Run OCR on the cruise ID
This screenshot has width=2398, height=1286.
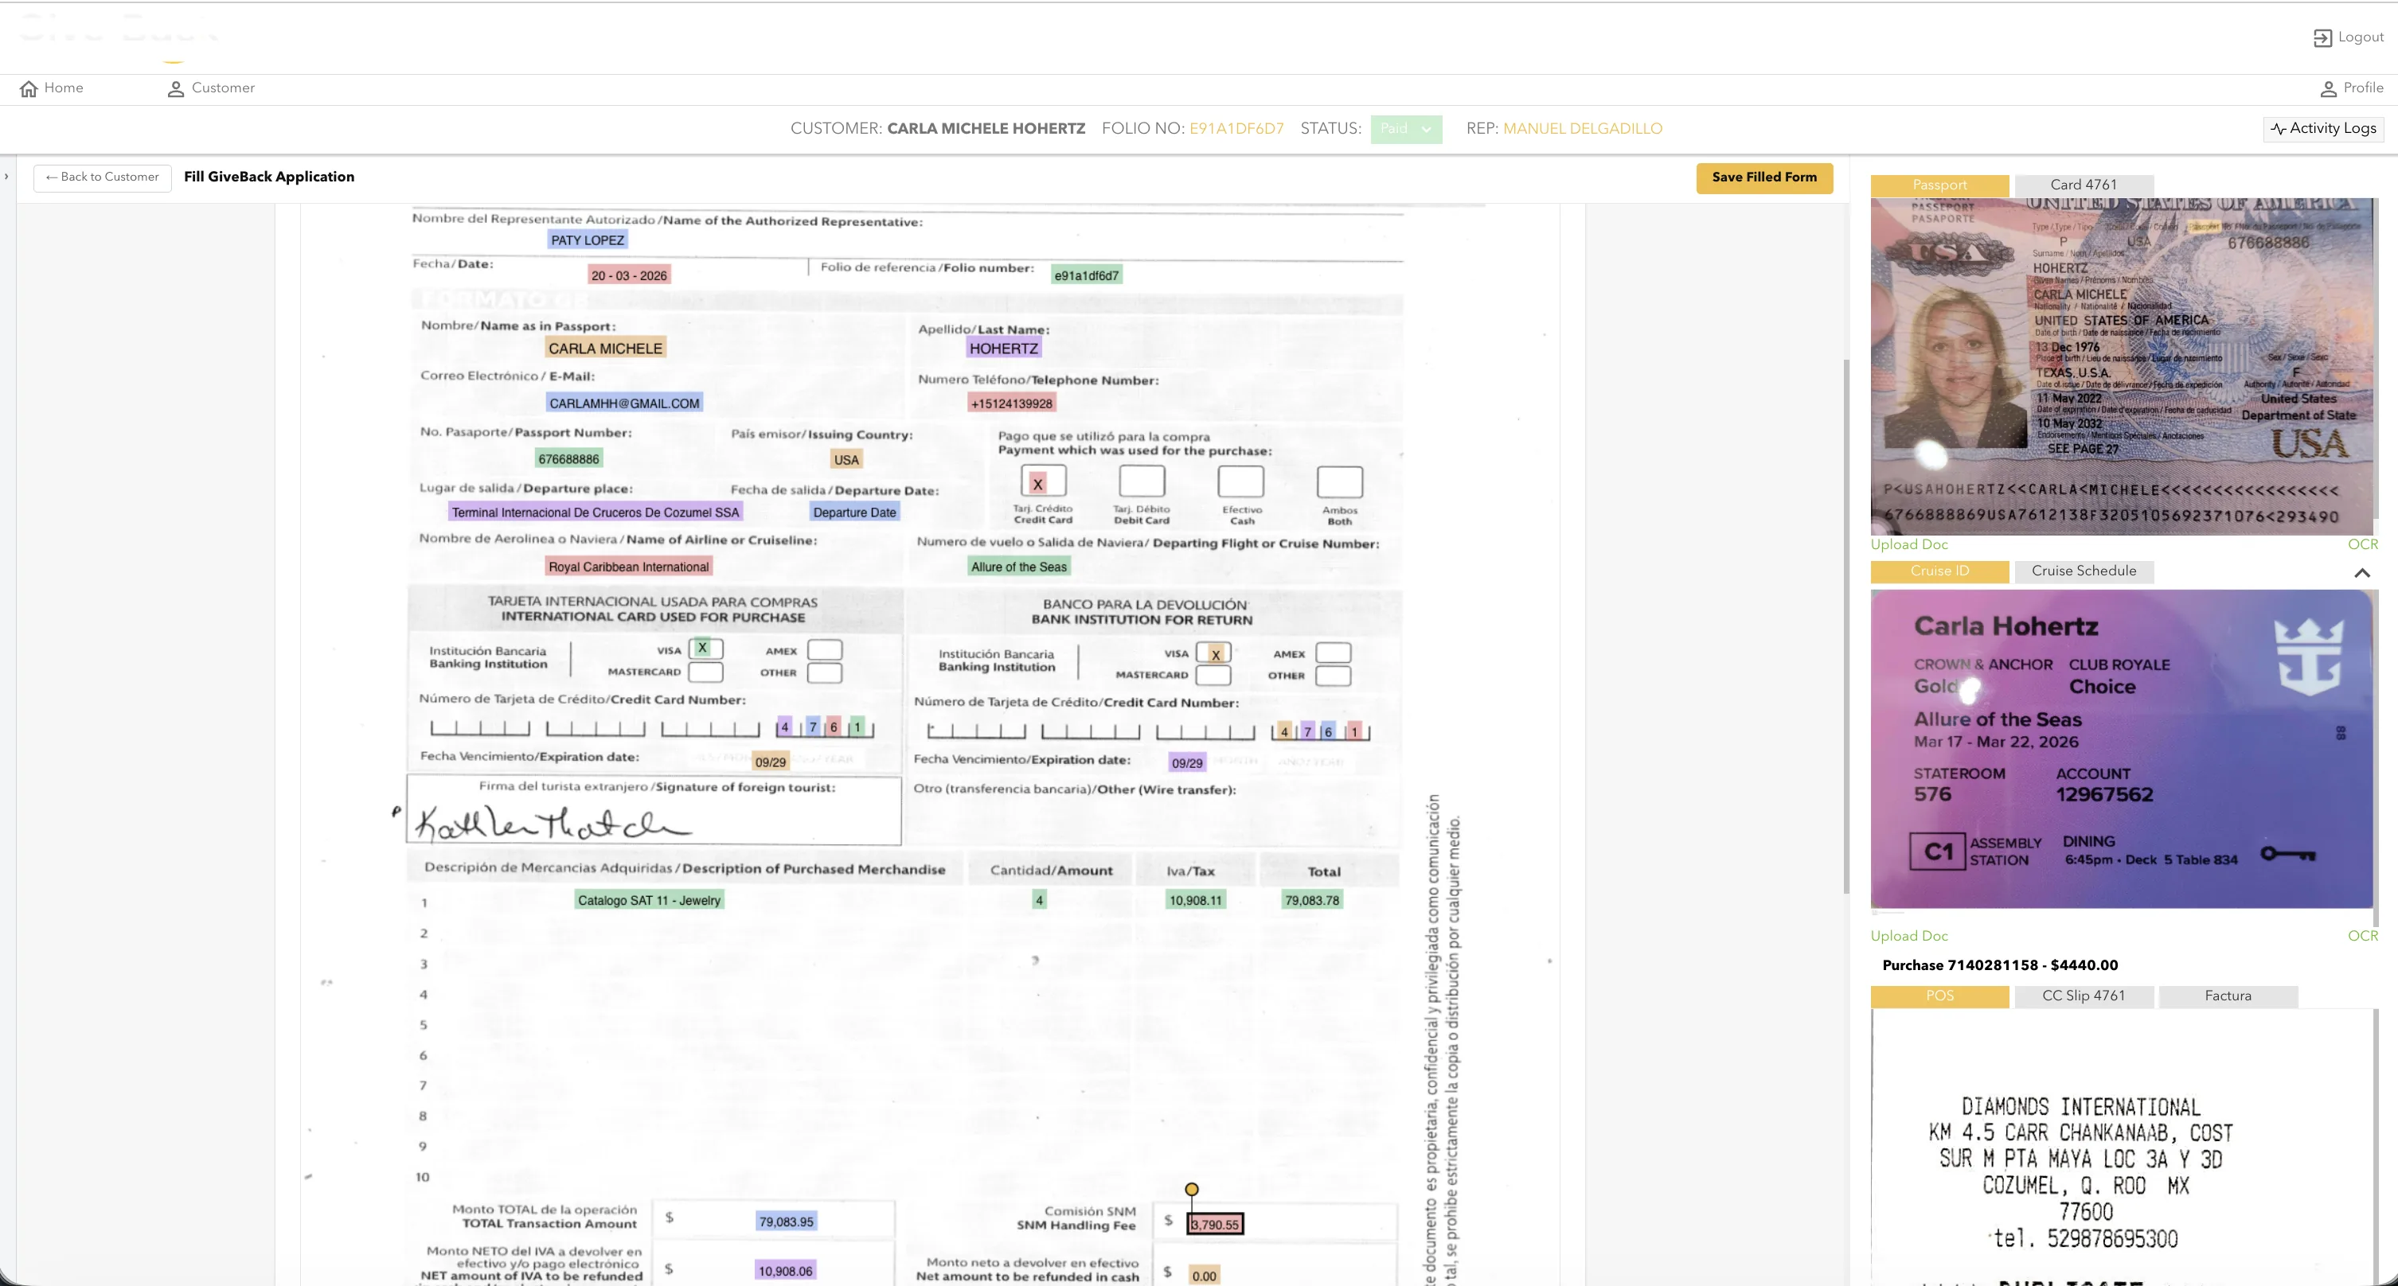(x=2363, y=936)
